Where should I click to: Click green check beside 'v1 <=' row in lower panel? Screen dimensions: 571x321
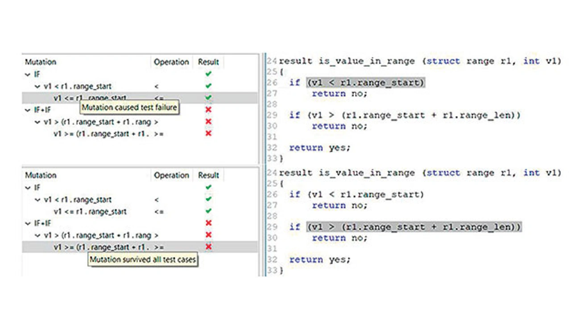[208, 211]
